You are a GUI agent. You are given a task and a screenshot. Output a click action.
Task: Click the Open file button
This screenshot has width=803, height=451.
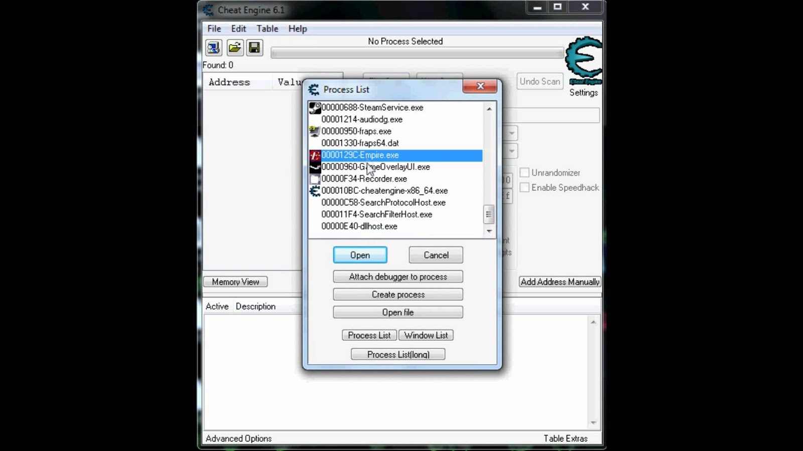point(398,312)
